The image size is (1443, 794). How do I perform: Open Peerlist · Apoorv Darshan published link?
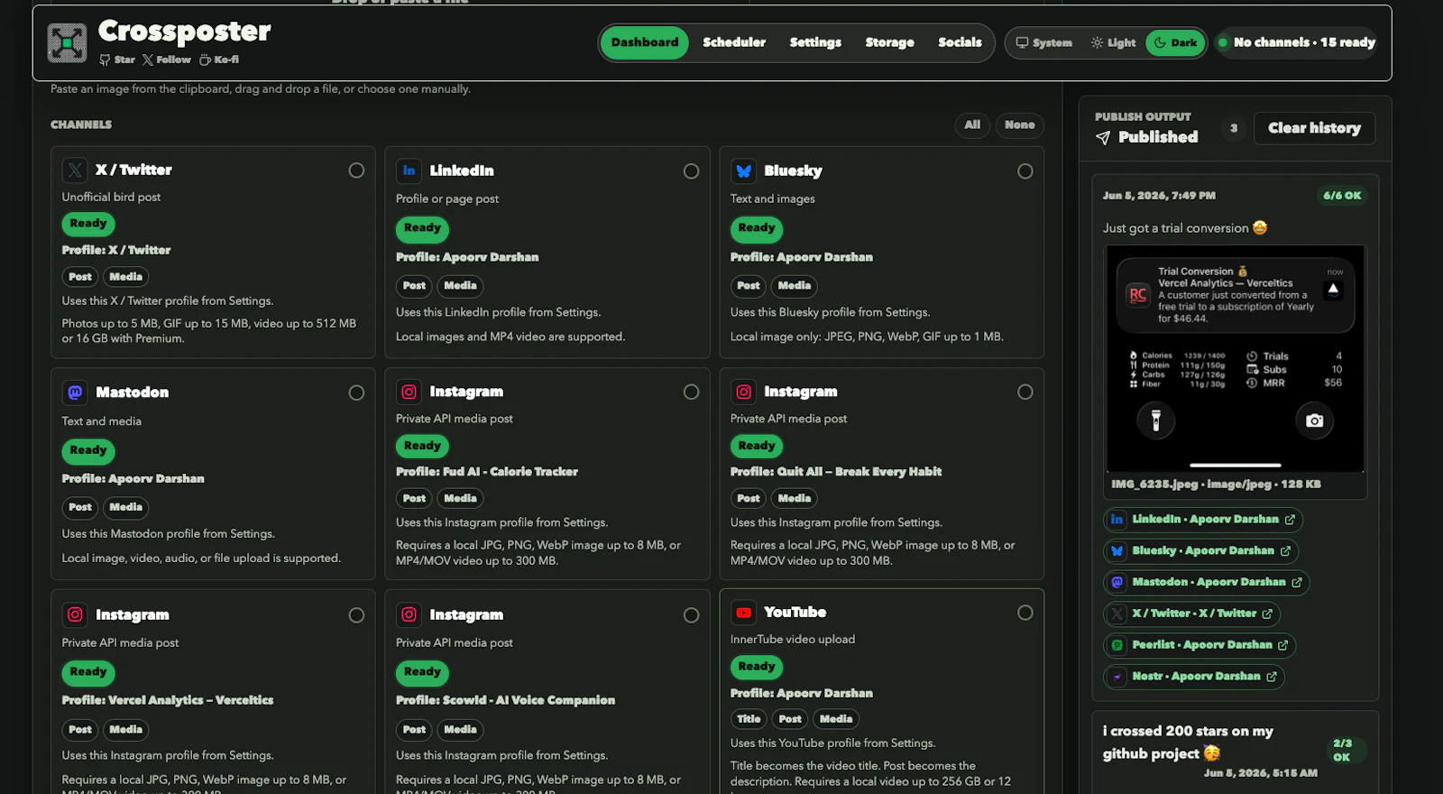[1199, 645]
